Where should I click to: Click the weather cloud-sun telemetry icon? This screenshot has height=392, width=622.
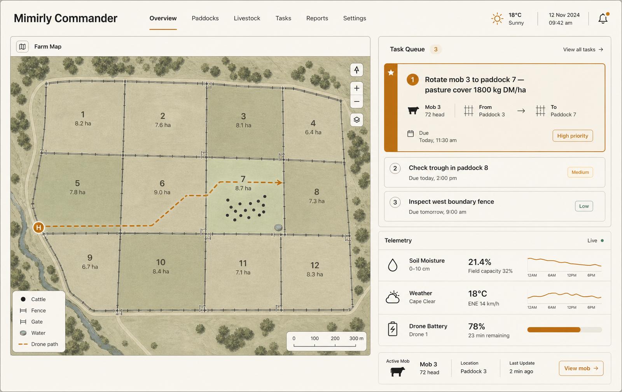(393, 297)
